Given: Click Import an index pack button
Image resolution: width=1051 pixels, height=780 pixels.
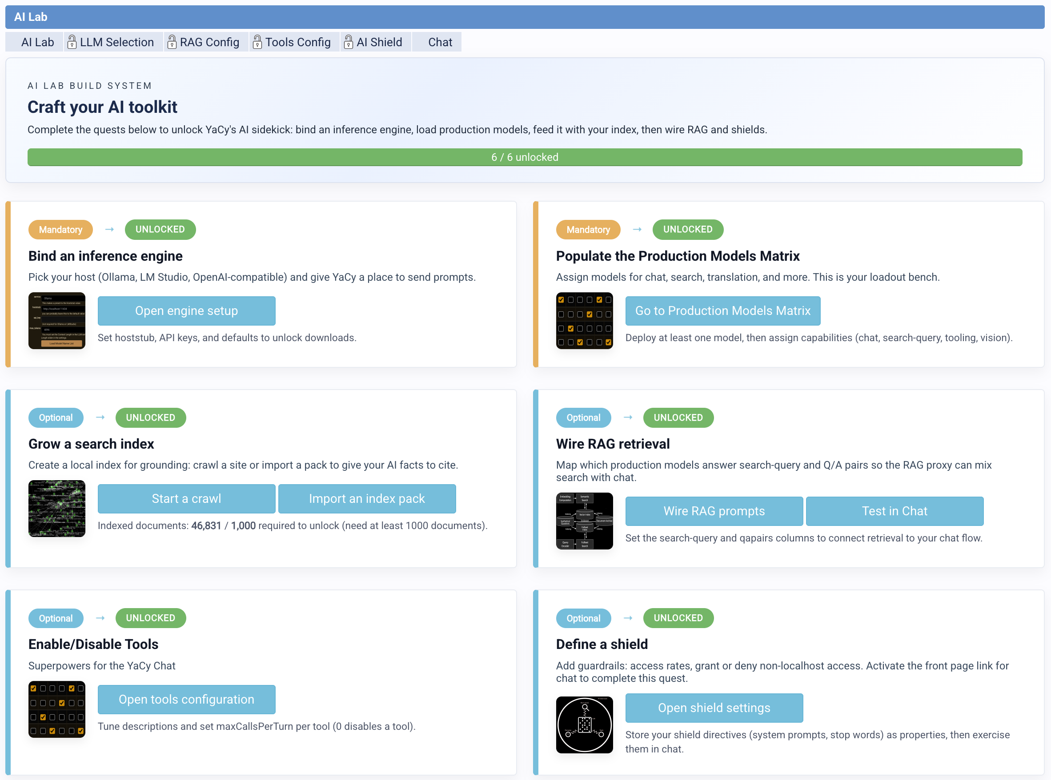Looking at the screenshot, I should point(367,498).
